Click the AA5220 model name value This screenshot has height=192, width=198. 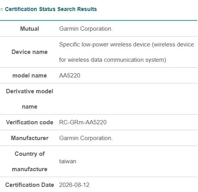point(70,76)
